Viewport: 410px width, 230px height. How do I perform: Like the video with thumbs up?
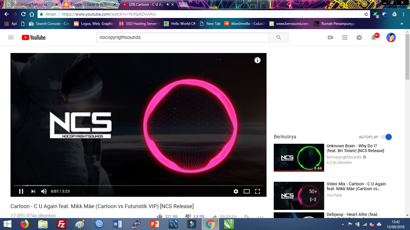pyautogui.click(x=160, y=216)
